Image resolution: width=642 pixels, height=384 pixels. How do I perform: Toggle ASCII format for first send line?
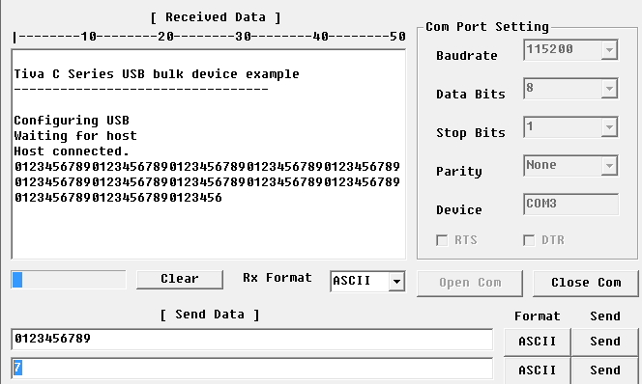click(538, 342)
